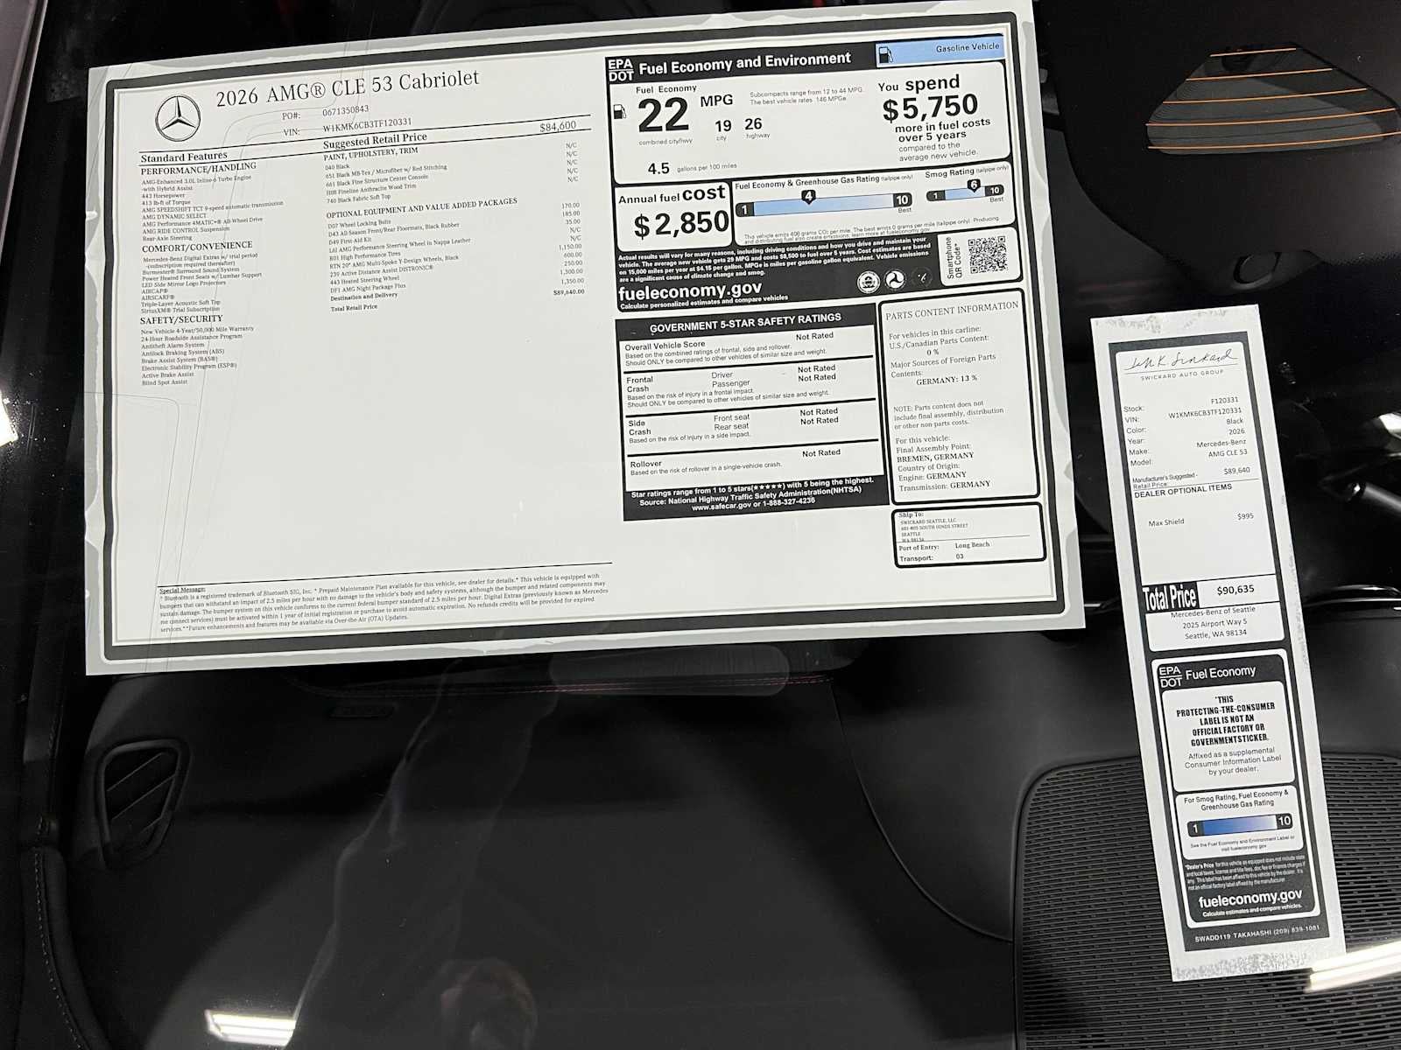Click the 'COMFORT/CONVENIENCE' heading
Image resolution: width=1401 pixels, height=1050 pixels.
point(197,247)
